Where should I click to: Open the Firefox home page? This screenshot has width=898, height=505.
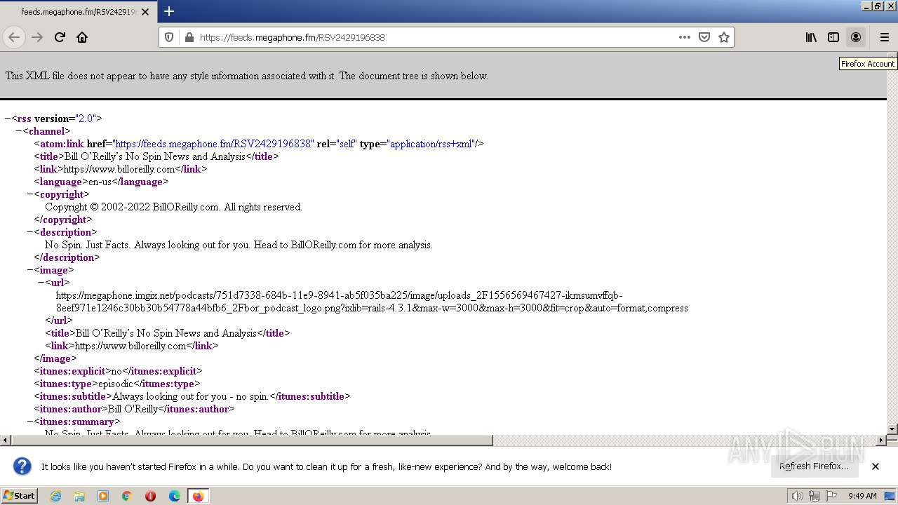pos(82,37)
